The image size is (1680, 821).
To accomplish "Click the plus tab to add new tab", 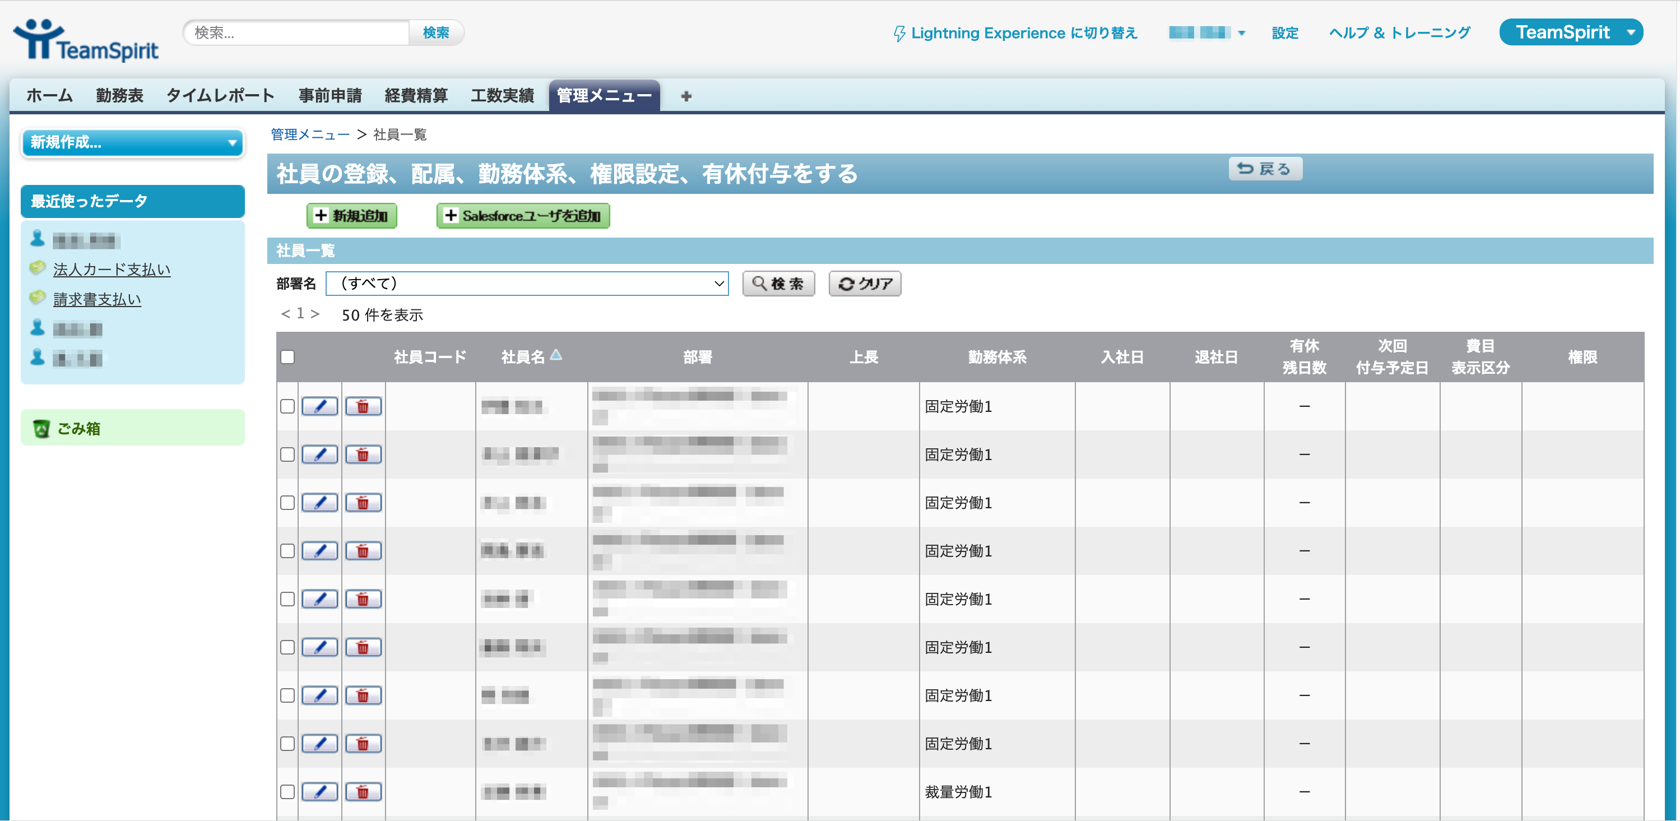I will pyautogui.click(x=685, y=96).
